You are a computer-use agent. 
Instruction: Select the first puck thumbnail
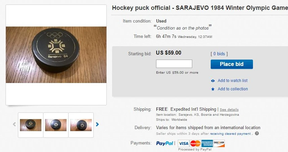(x=31, y=125)
